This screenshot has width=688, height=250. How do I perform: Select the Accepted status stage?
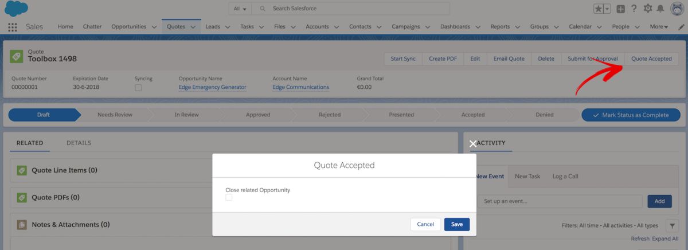473,115
